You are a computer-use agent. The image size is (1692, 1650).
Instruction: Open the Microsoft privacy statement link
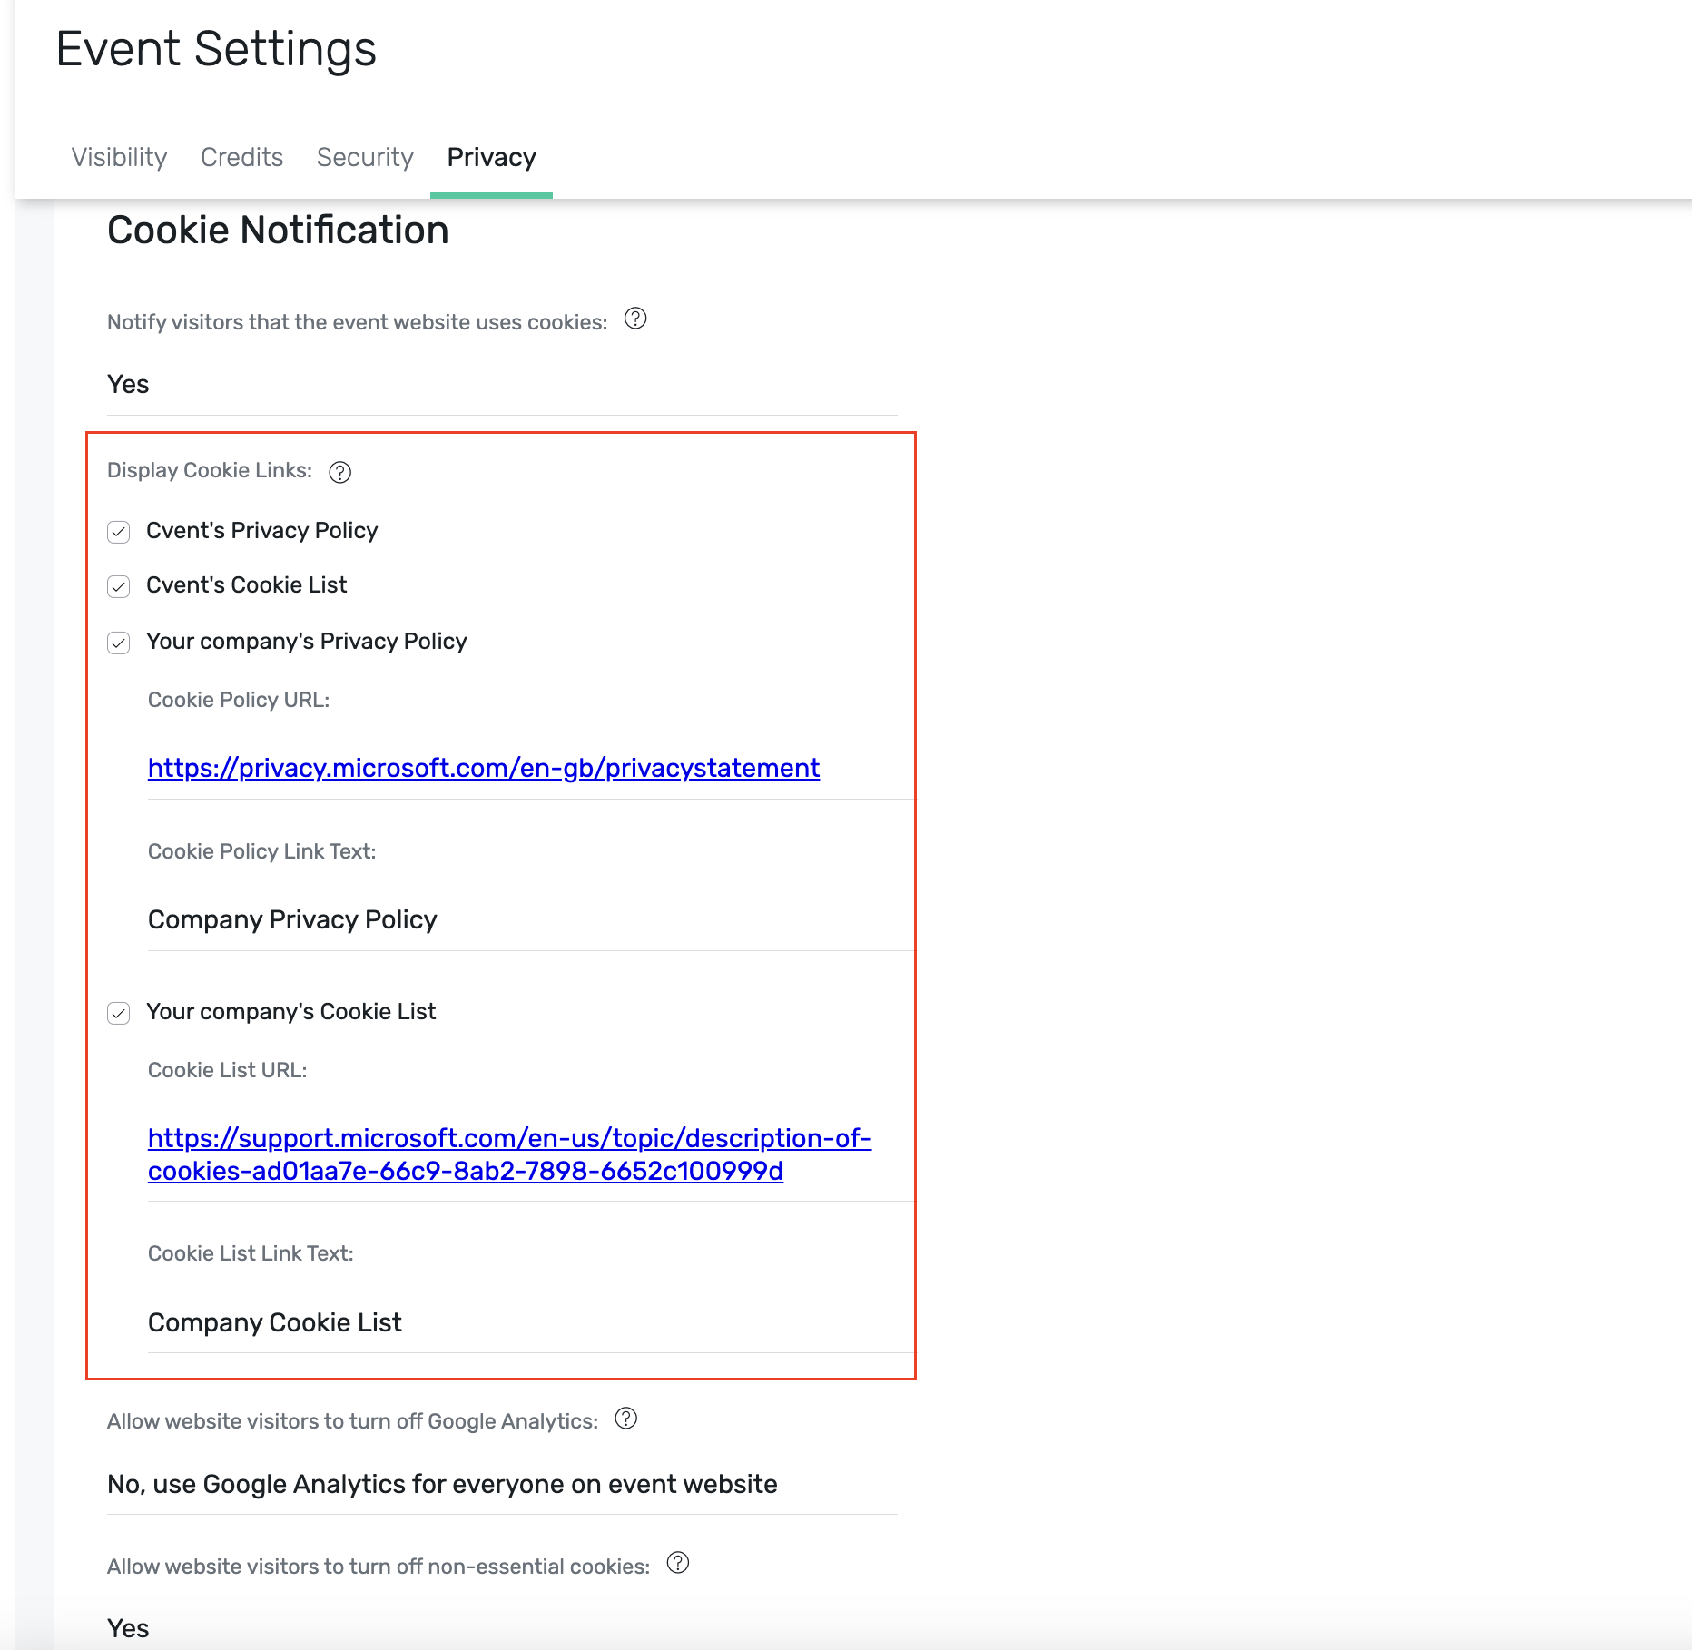(484, 768)
